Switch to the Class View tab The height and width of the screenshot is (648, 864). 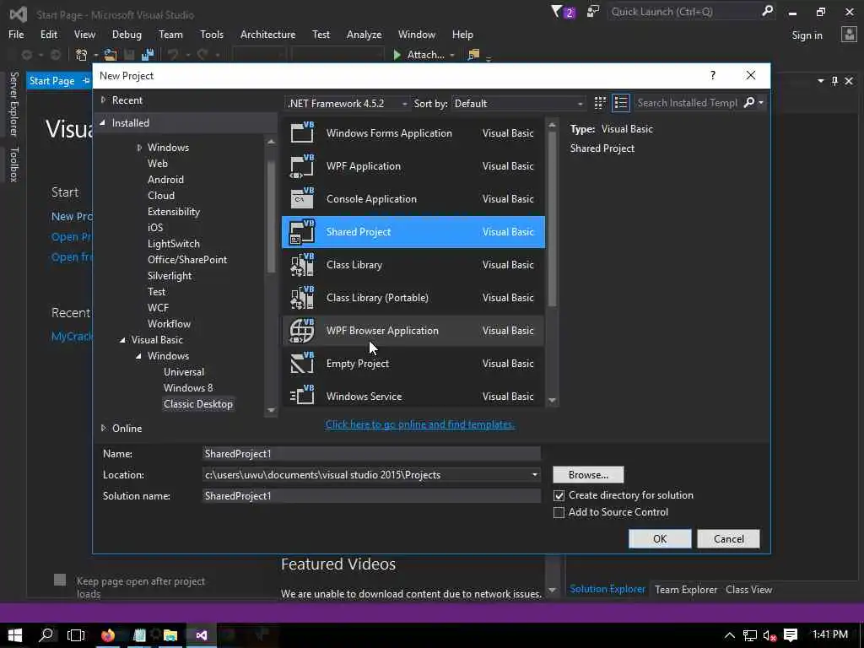click(x=749, y=589)
